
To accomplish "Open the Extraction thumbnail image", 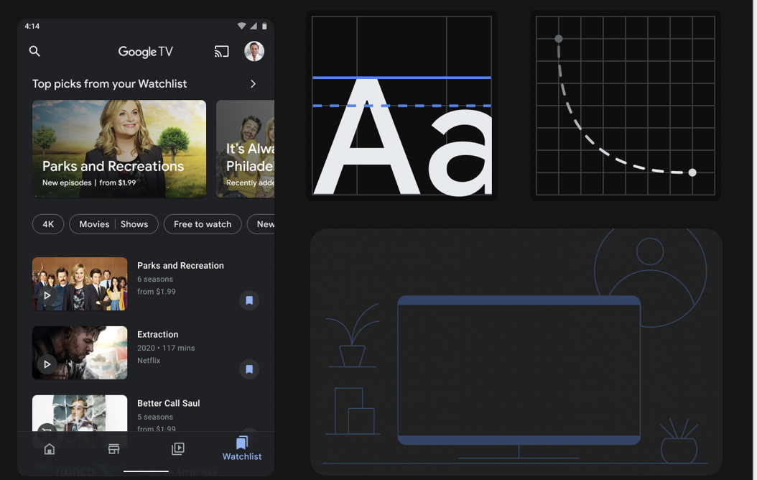I will click(x=80, y=353).
